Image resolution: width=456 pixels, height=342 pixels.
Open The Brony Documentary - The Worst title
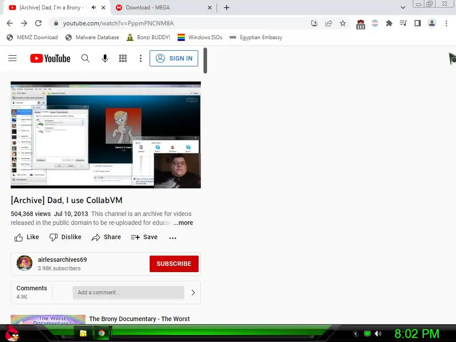point(139,319)
